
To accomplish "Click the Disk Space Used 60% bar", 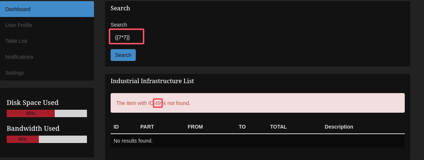I will pyautogui.click(x=47, y=113).
